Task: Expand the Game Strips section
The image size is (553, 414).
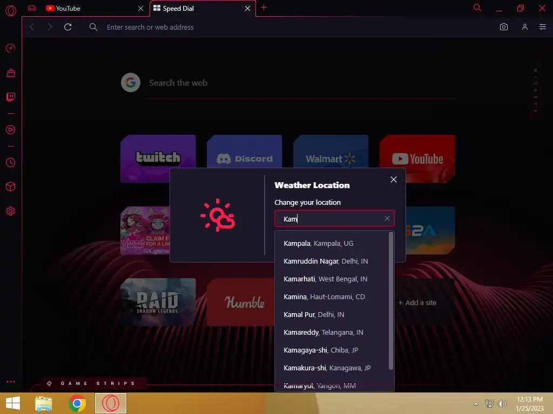Action: click(93, 383)
